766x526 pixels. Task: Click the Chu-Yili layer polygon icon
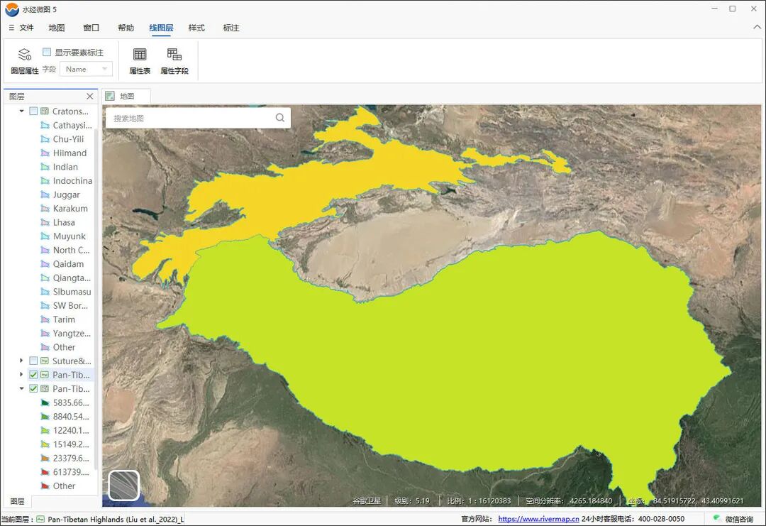coord(45,139)
